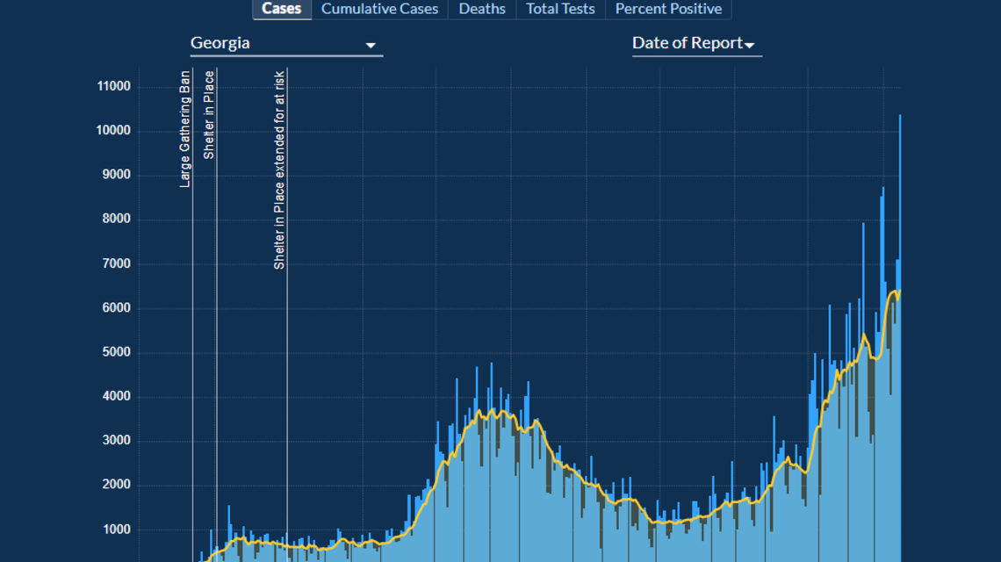Click the Shelter in Place marker label

(209, 115)
